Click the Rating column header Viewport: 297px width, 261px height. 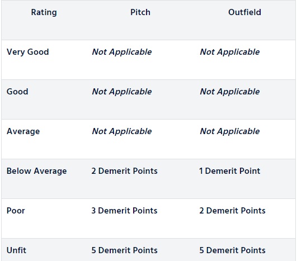(44, 12)
